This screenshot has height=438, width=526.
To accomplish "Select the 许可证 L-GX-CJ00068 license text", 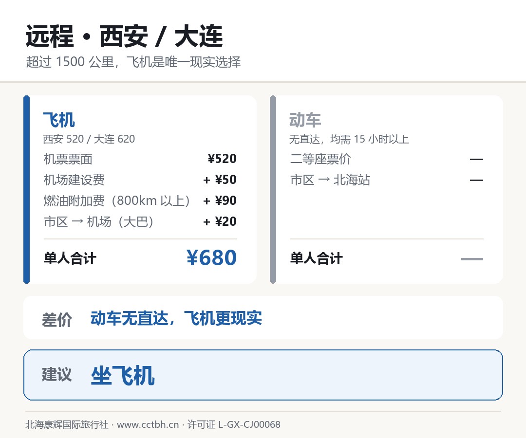I will (x=234, y=424).
